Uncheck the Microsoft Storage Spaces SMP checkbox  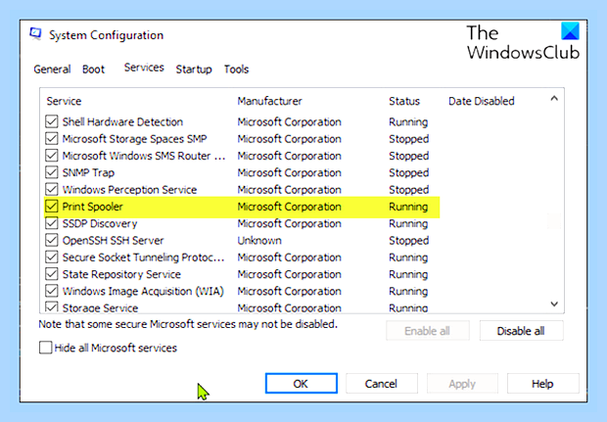pyautogui.click(x=52, y=139)
